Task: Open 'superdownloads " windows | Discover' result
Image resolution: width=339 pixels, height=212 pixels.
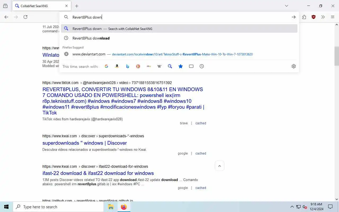Action: (84, 143)
